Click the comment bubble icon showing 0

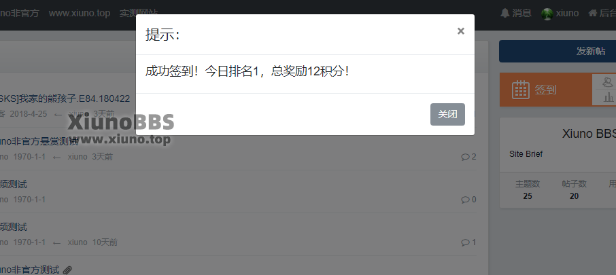(465, 200)
